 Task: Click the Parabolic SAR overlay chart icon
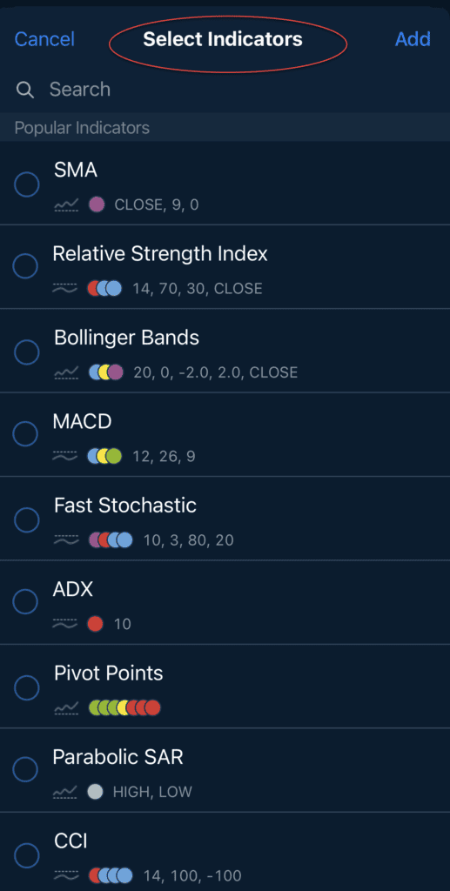[66, 792]
